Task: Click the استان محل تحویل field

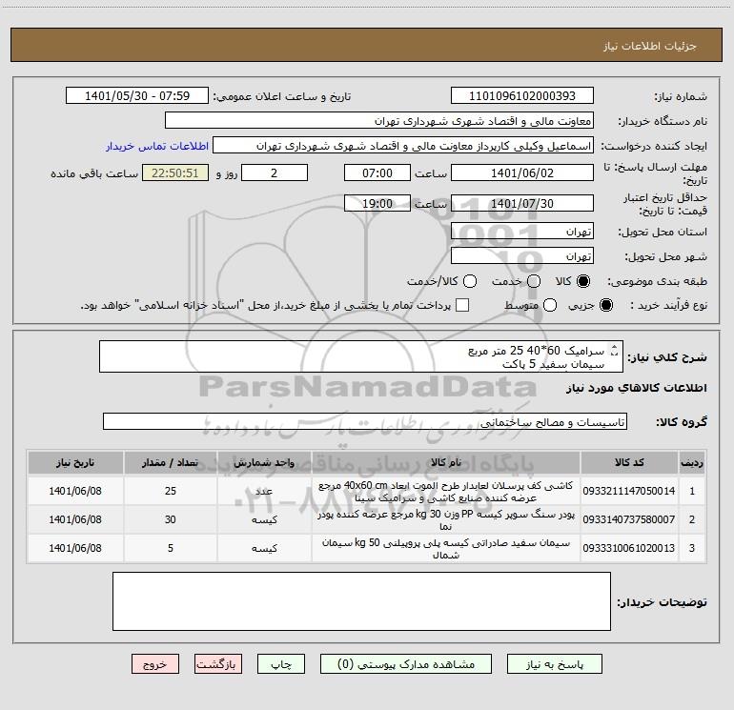Action: (522, 232)
